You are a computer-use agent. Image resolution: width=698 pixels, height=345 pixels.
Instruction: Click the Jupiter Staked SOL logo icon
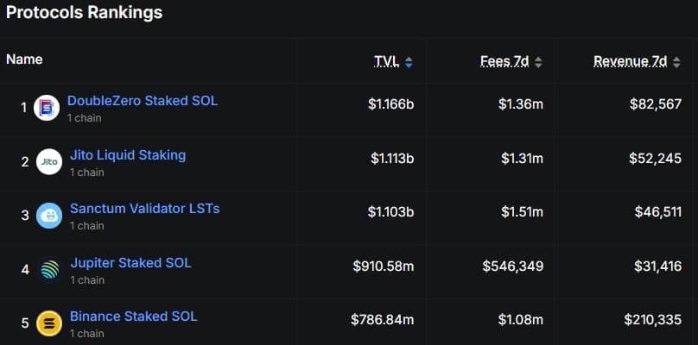[x=48, y=269]
